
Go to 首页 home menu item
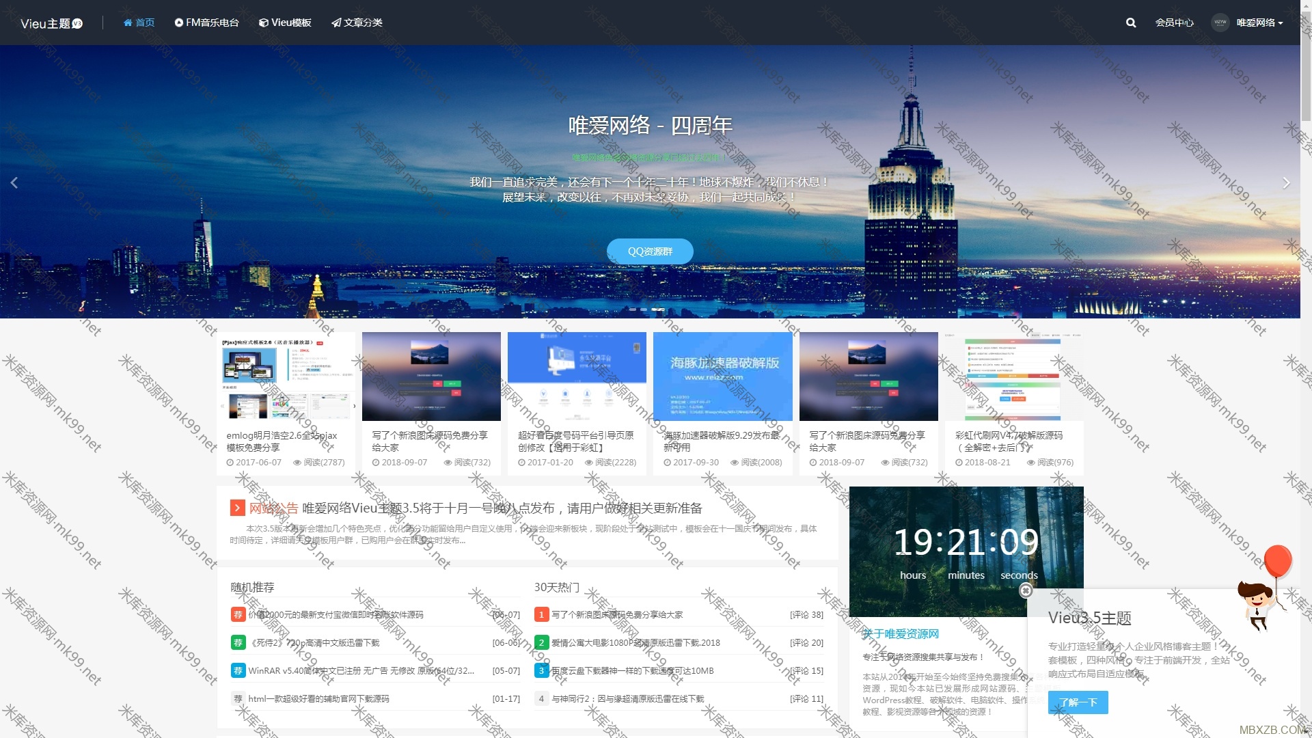pos(139,23)
